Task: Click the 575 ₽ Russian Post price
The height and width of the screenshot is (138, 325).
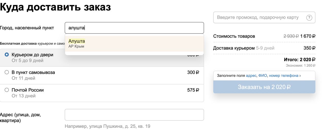Action: tap(193, 90)
